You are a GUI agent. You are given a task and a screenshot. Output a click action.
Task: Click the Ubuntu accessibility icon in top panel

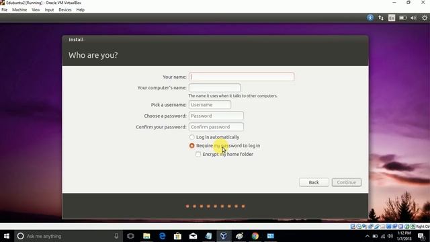pos(370,18)
